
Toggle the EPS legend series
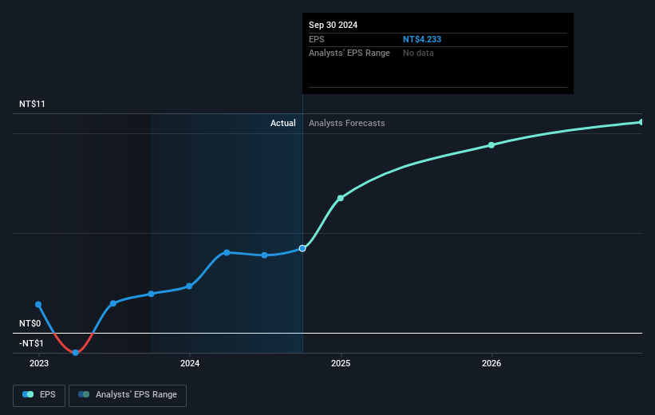coord(39,395)
